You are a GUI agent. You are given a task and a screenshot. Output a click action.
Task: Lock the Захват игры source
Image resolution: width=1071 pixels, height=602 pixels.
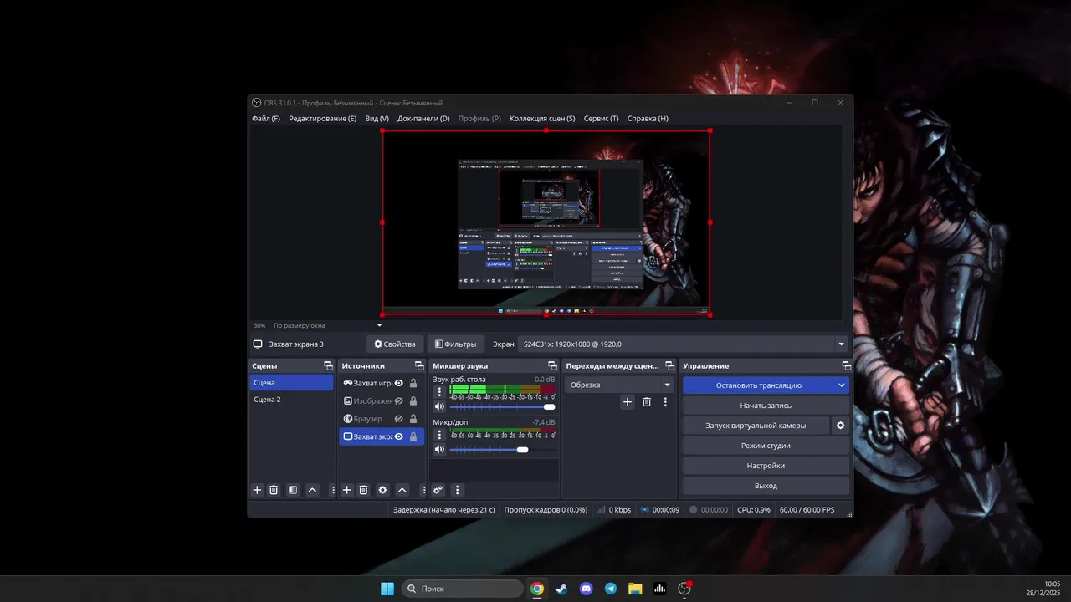click(x=413, y=383)
